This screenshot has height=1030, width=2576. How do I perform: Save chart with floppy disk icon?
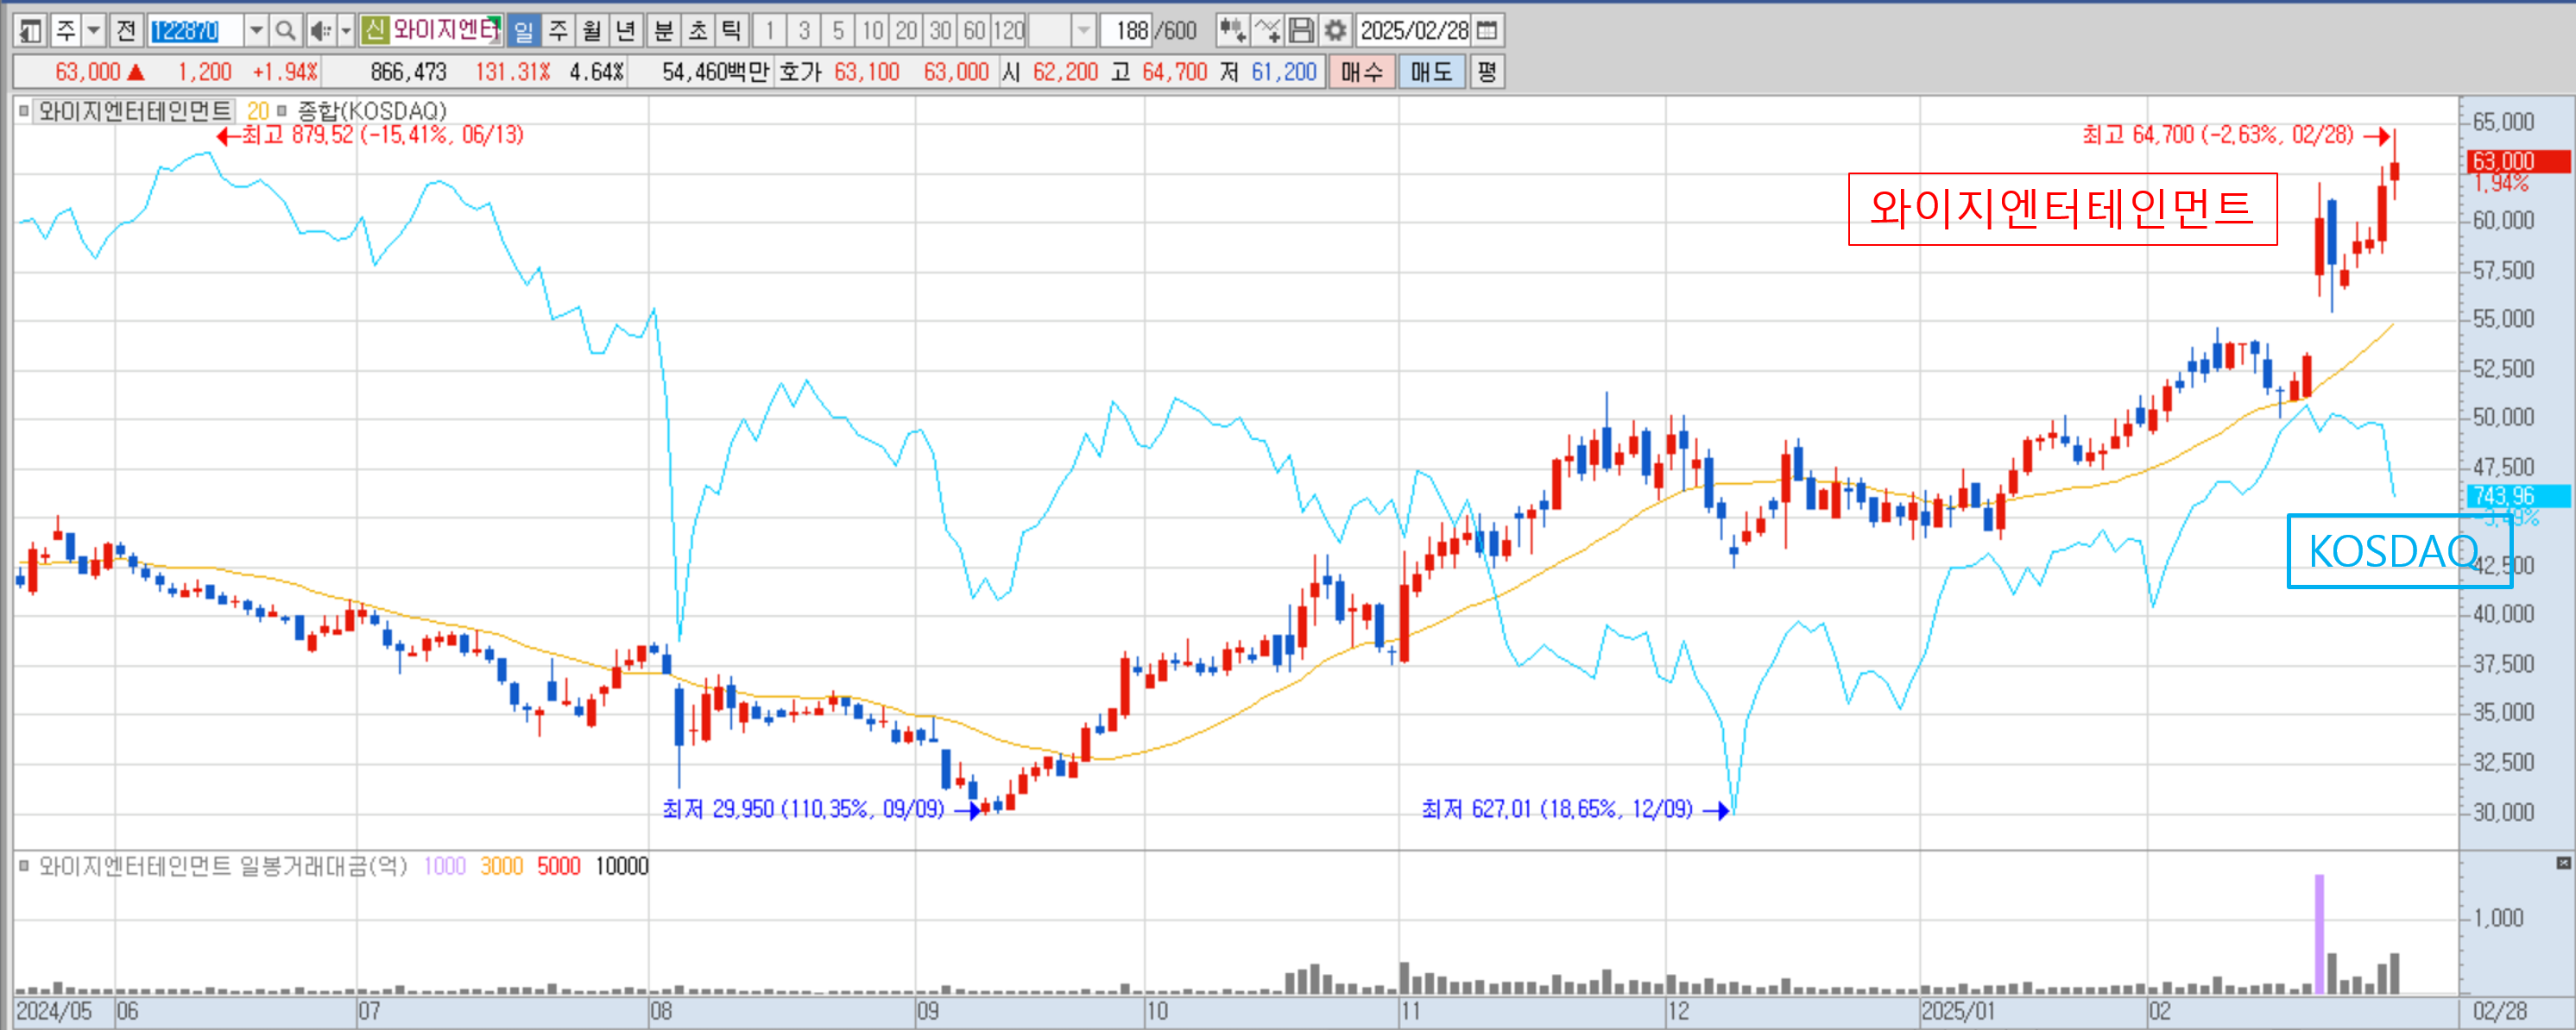1301,31
